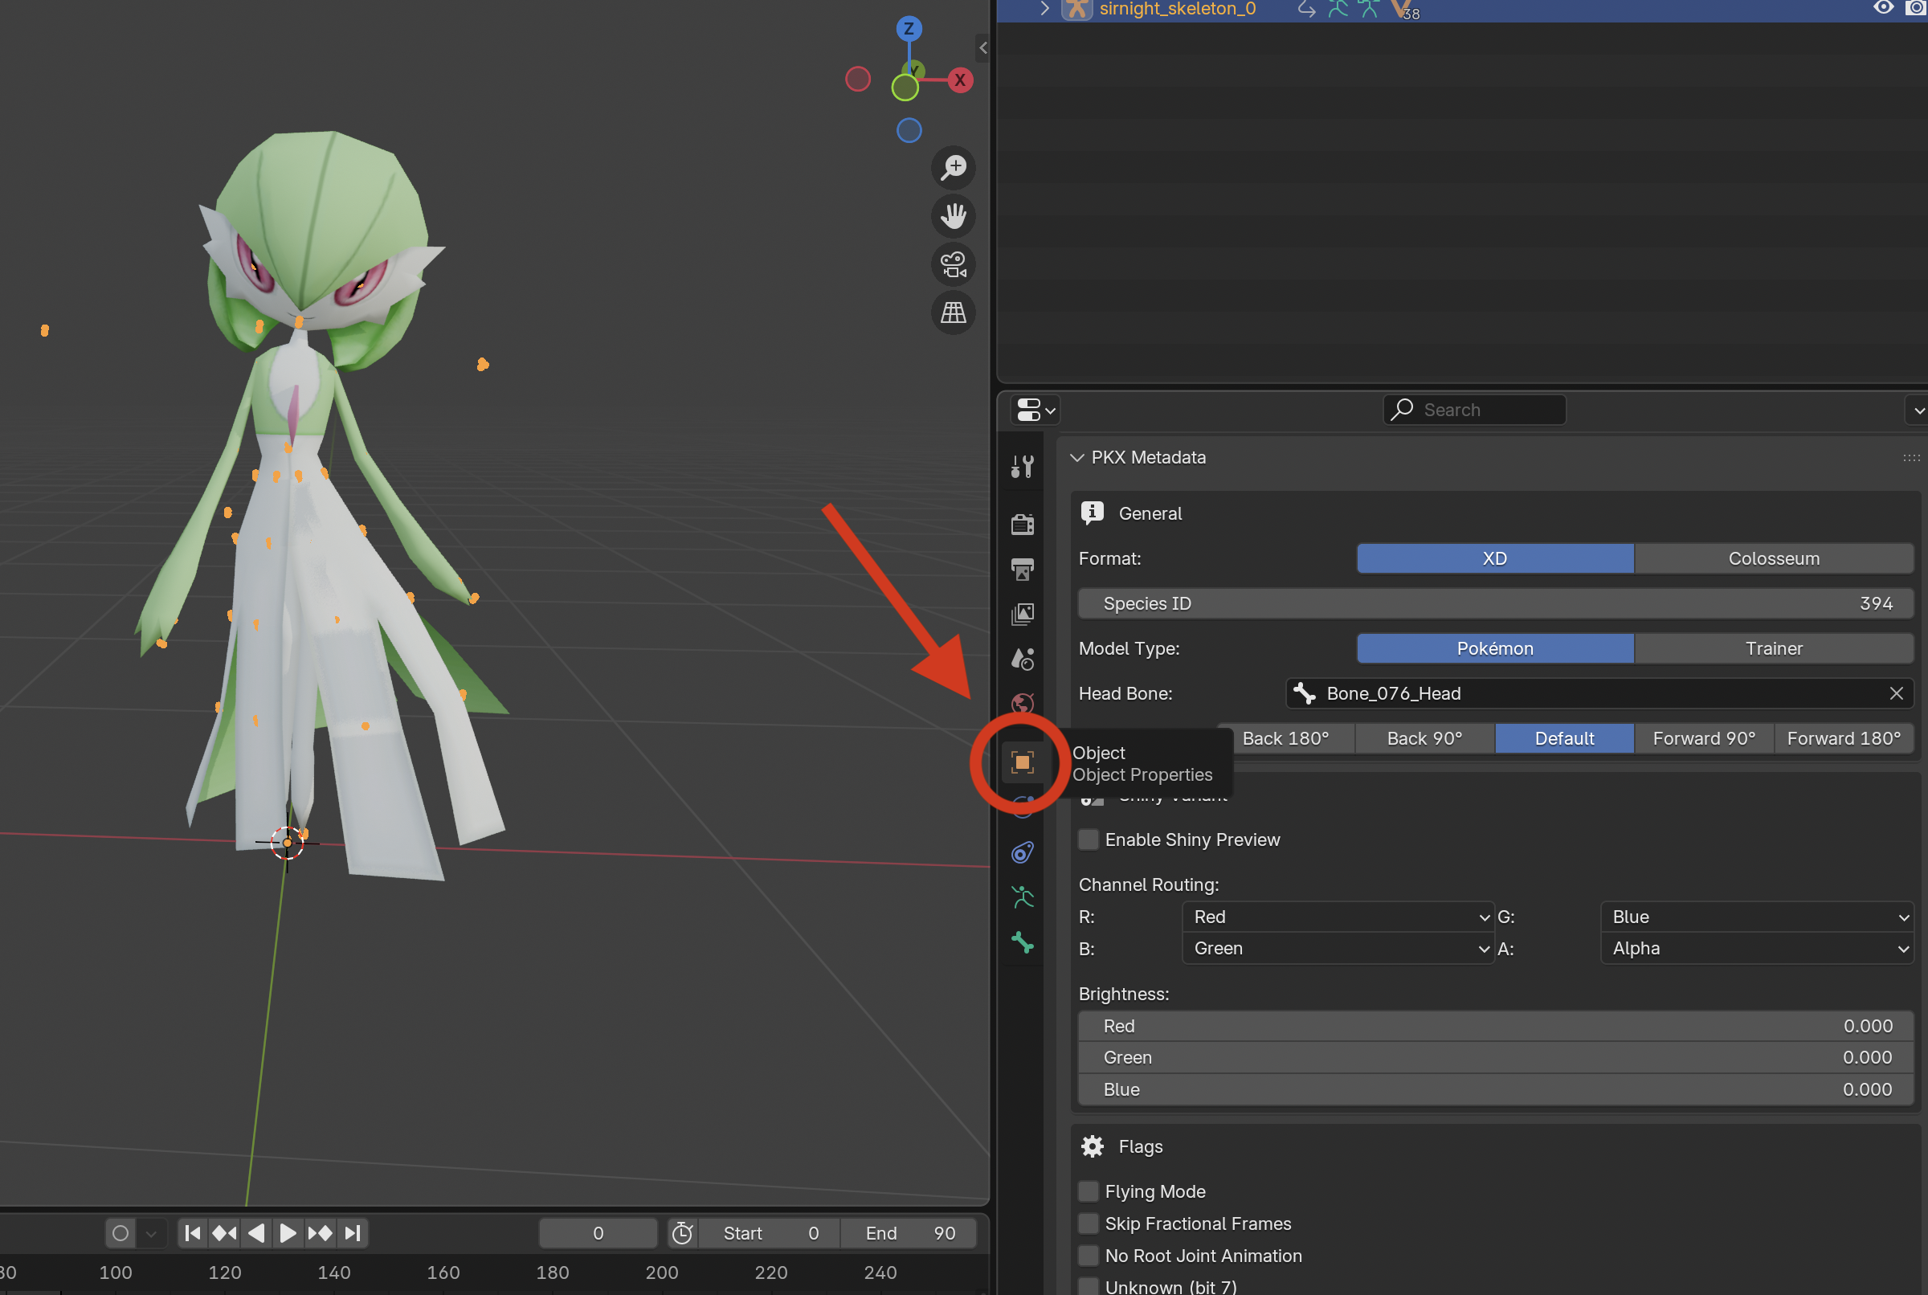Toggle the camera view button
This screenshot has width=1928, height=1295.
click(x=954, y=264)
